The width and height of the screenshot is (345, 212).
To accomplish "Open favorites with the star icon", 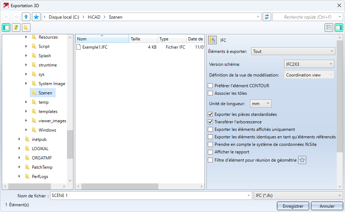I will 36,17.
